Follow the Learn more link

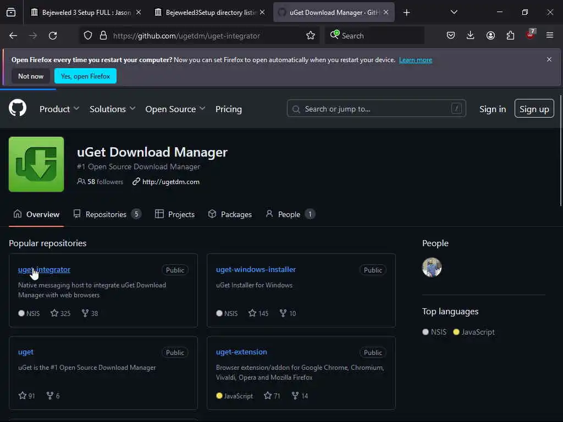pyautogui.click(x=416, y=60)
